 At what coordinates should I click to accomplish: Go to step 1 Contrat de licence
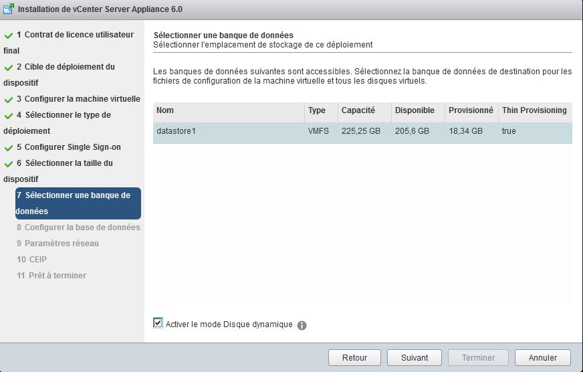pos(75,35)
